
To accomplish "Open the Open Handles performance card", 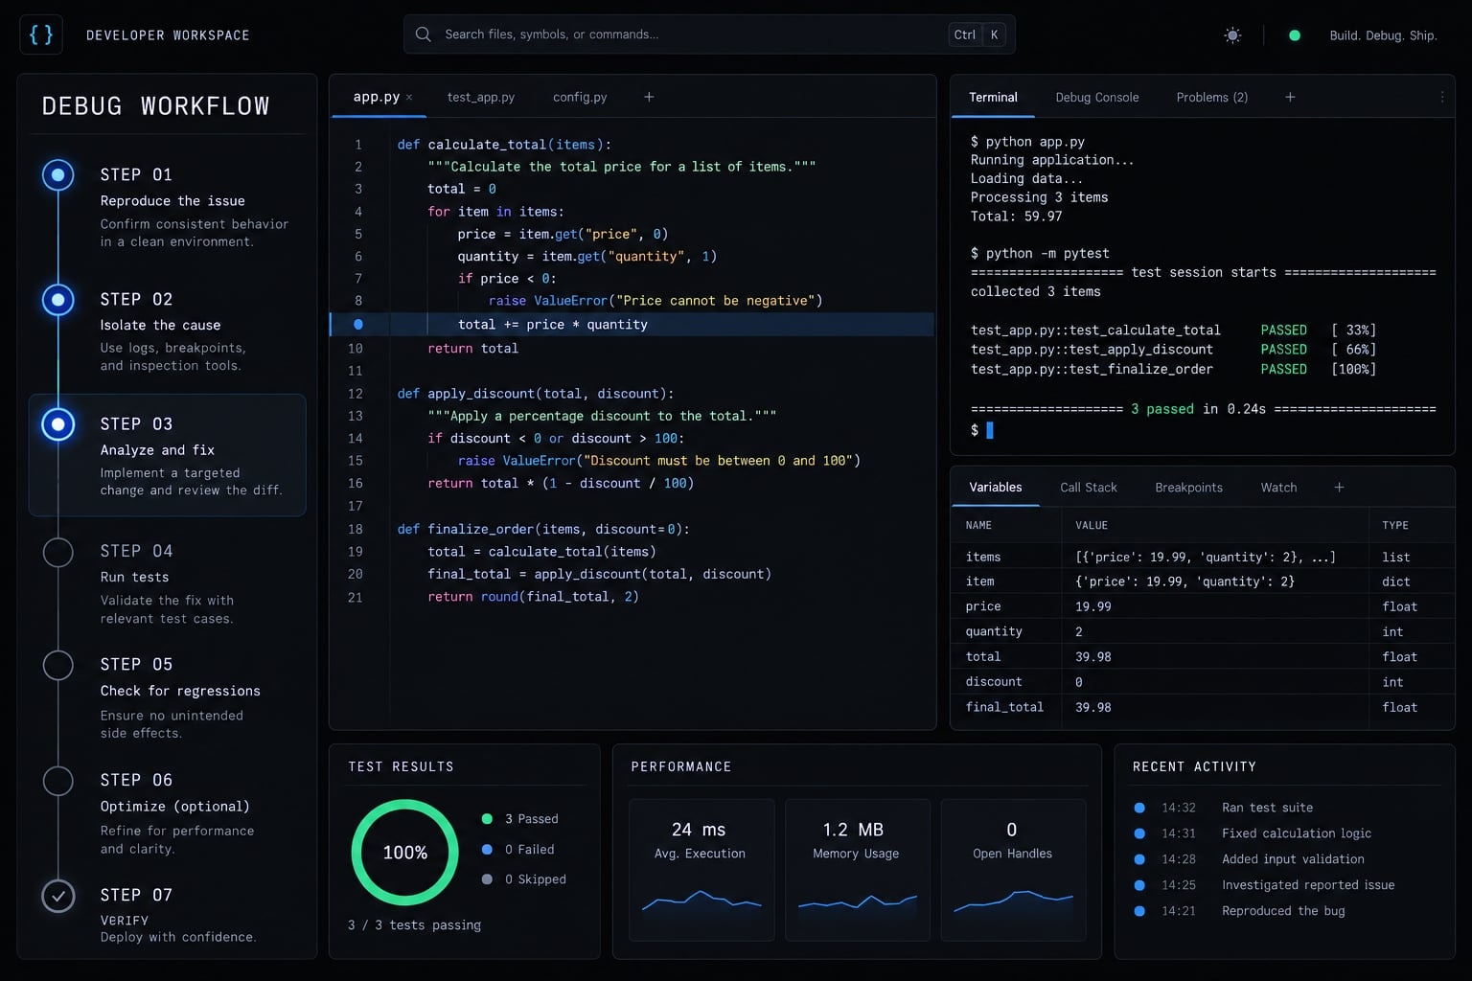I will 1013,870.
